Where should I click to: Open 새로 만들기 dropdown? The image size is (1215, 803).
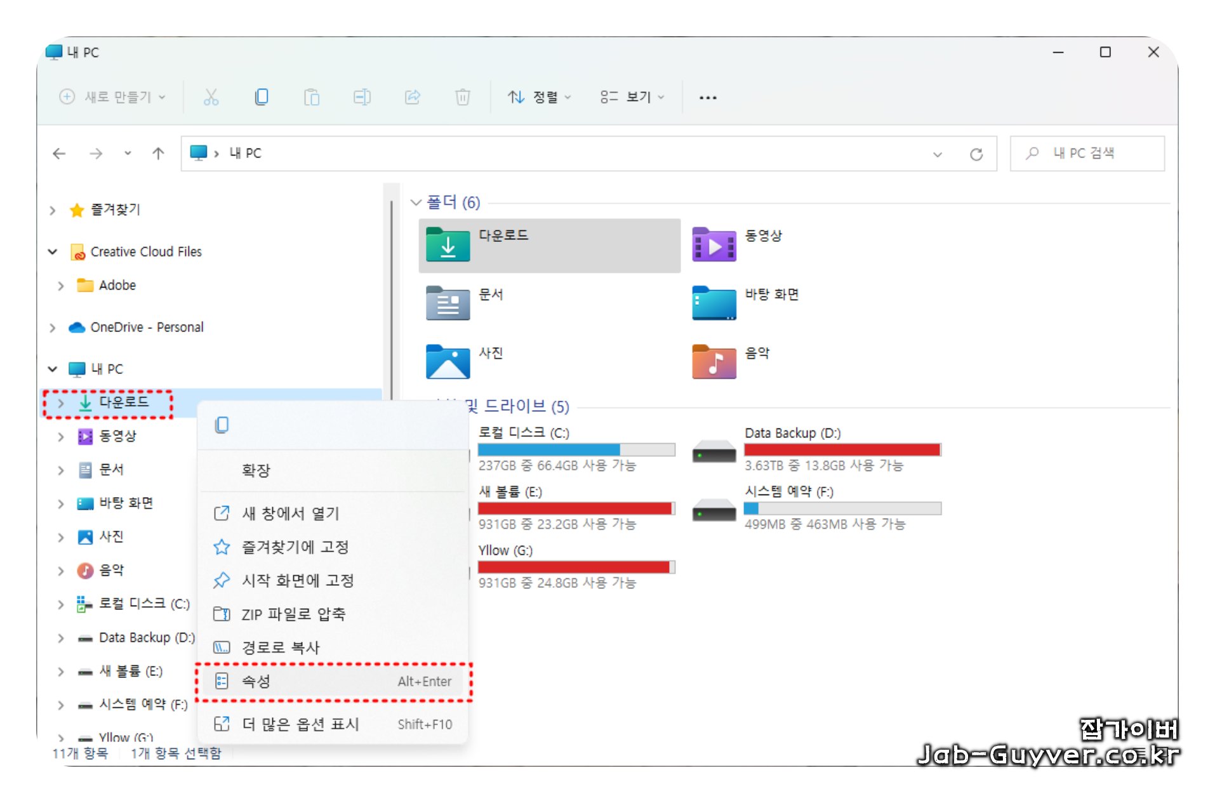pyautogui.click(x=112, y=97)
